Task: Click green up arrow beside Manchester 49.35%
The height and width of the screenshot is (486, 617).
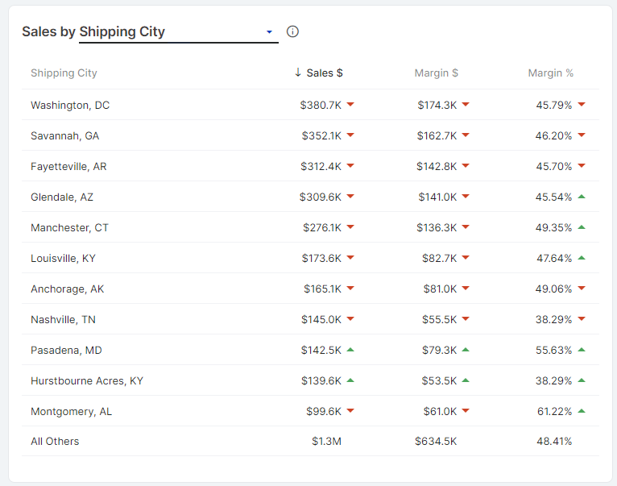Action: (x=582, y=227)
